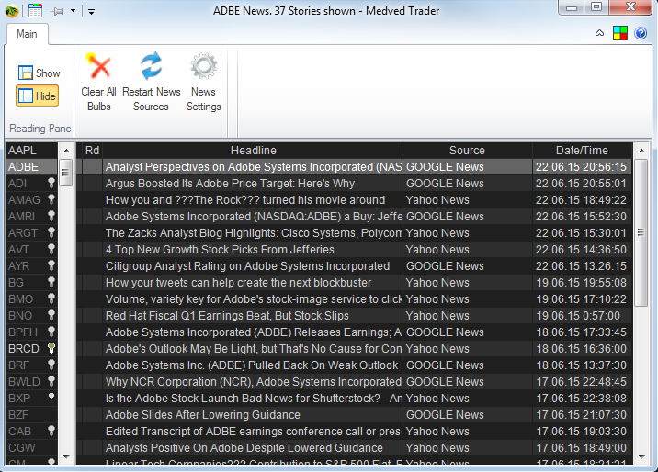Click the bulb icon next to BXP
This screenshot has height=472, width=658.
(x=51, y=397)
